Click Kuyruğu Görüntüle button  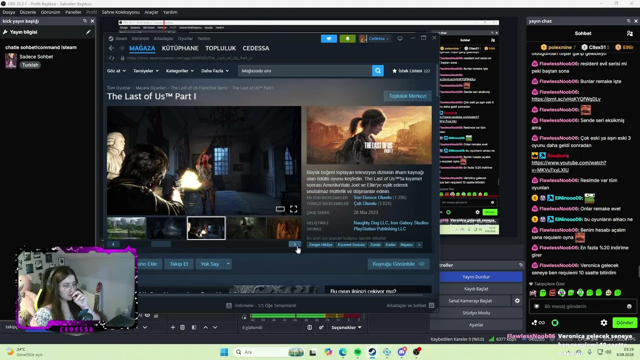[398, 264]
